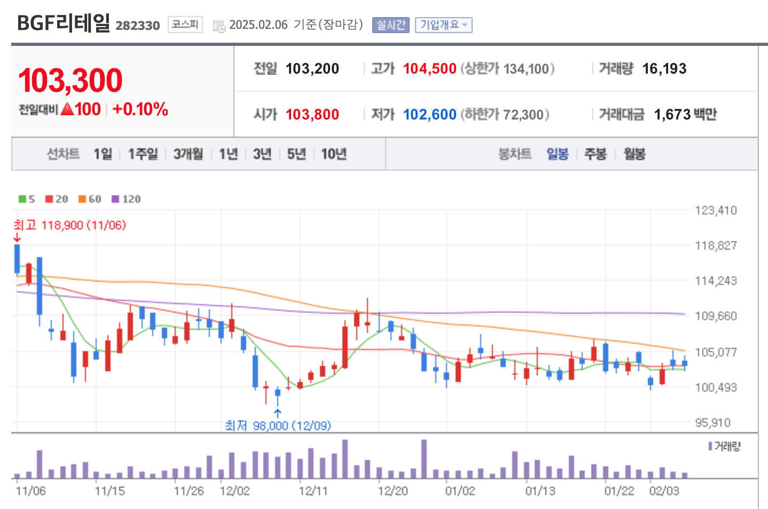
Task: Select the 3년 line chart period
Action: (262, 154)
